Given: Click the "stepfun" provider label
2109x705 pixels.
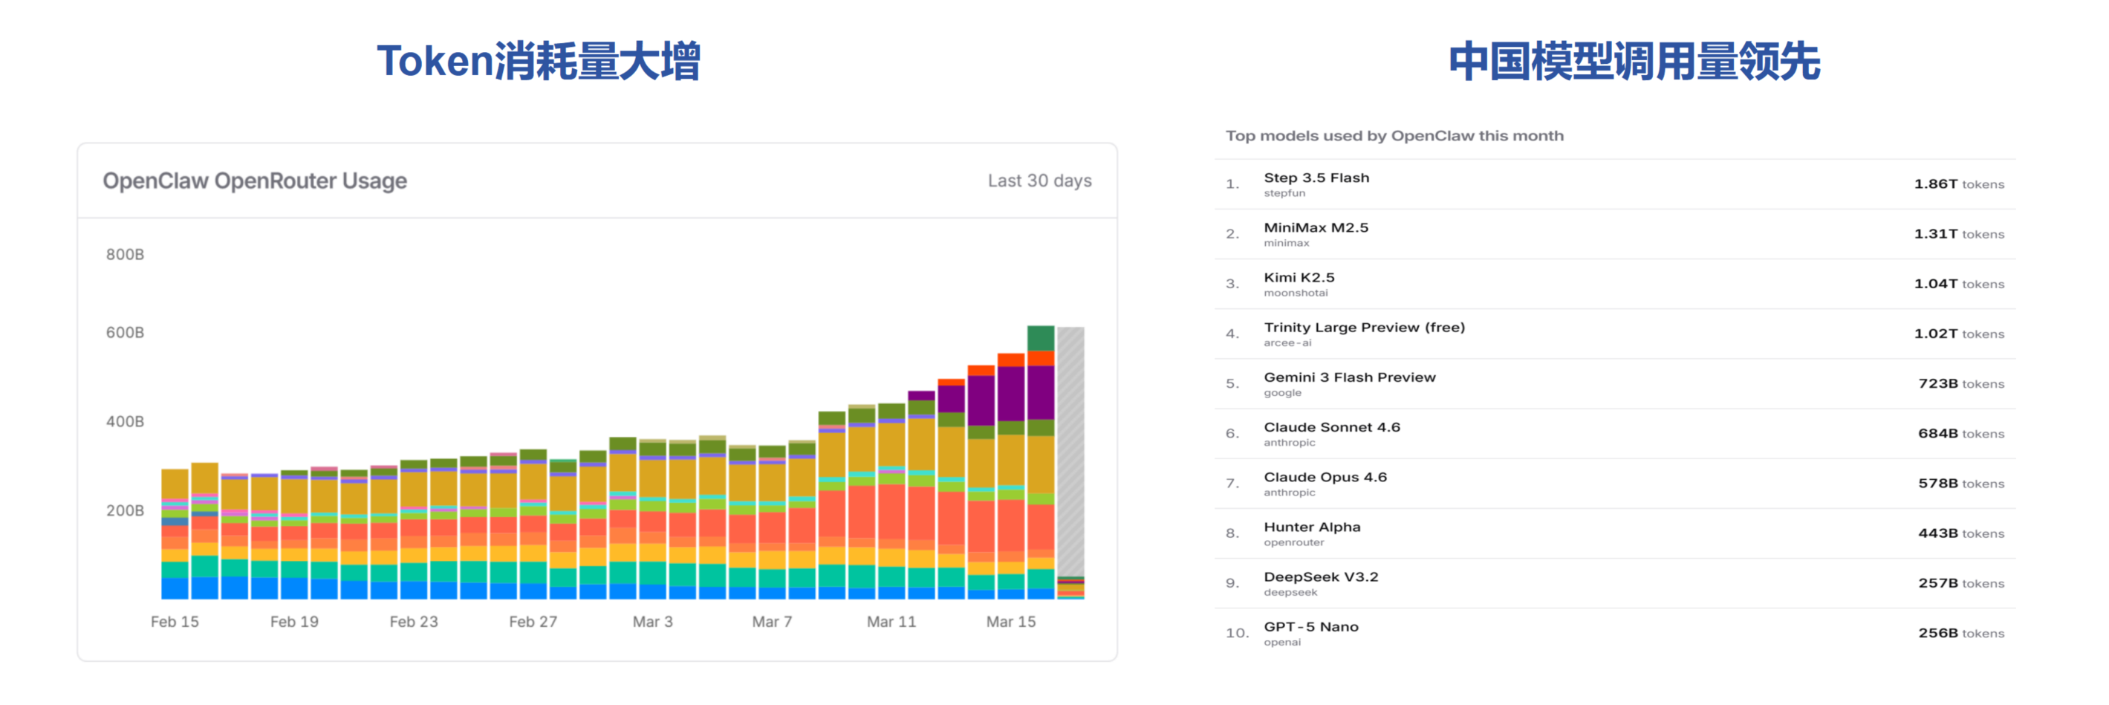Looking at the screenshot, I should (1284, 193).
